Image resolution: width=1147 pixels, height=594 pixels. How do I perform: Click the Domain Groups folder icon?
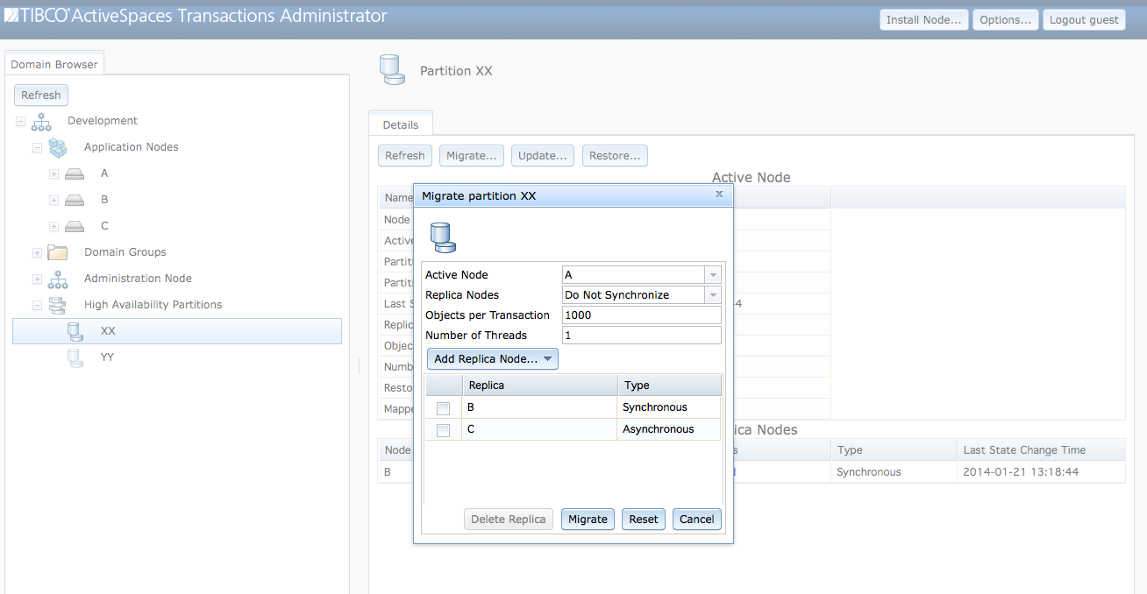57,251
